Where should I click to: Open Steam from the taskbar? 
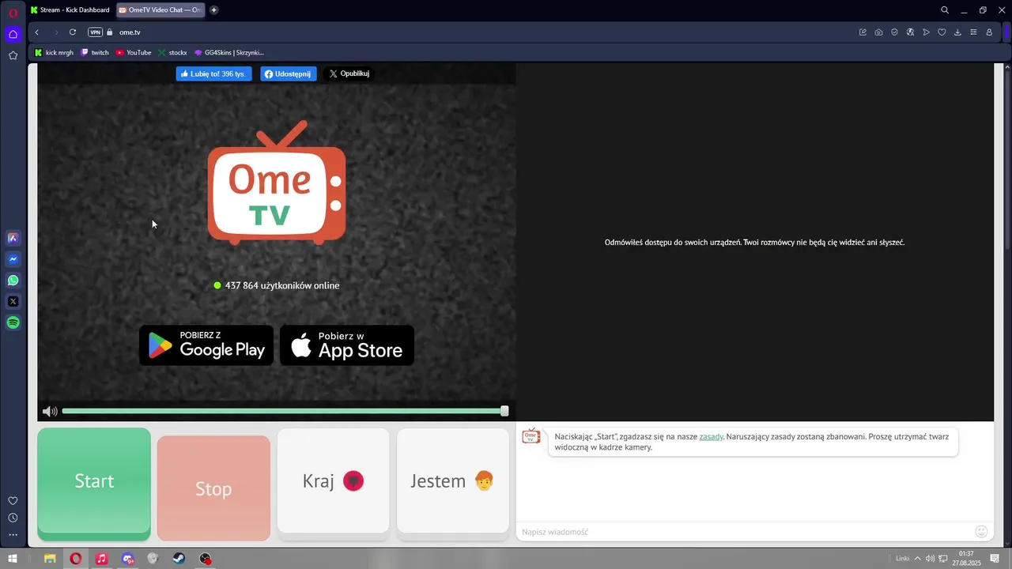[x=179, y=559]
